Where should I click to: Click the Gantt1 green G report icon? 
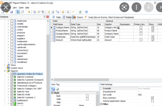point(15,103)
